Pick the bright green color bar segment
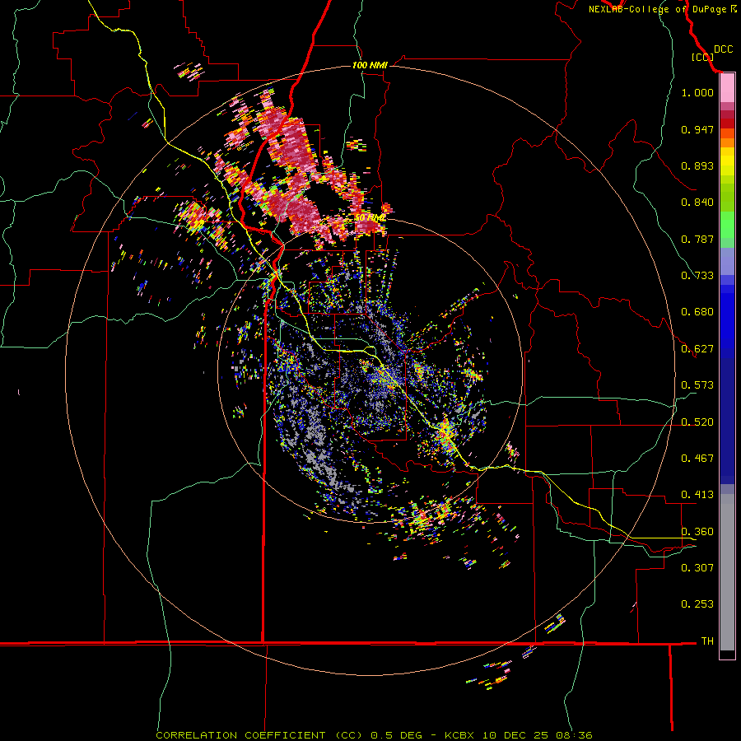This screenshot has height=741, width=741. pyautogui.click(x=727, y=225)
